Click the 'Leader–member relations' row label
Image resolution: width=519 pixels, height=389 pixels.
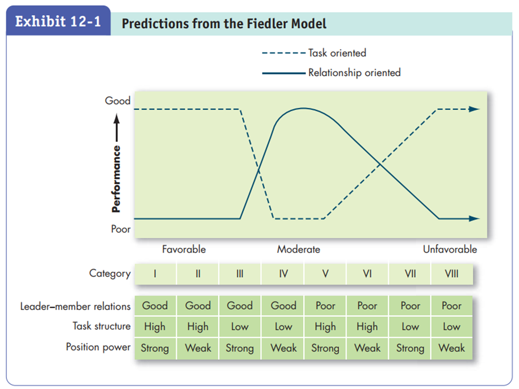coord(75,306)
